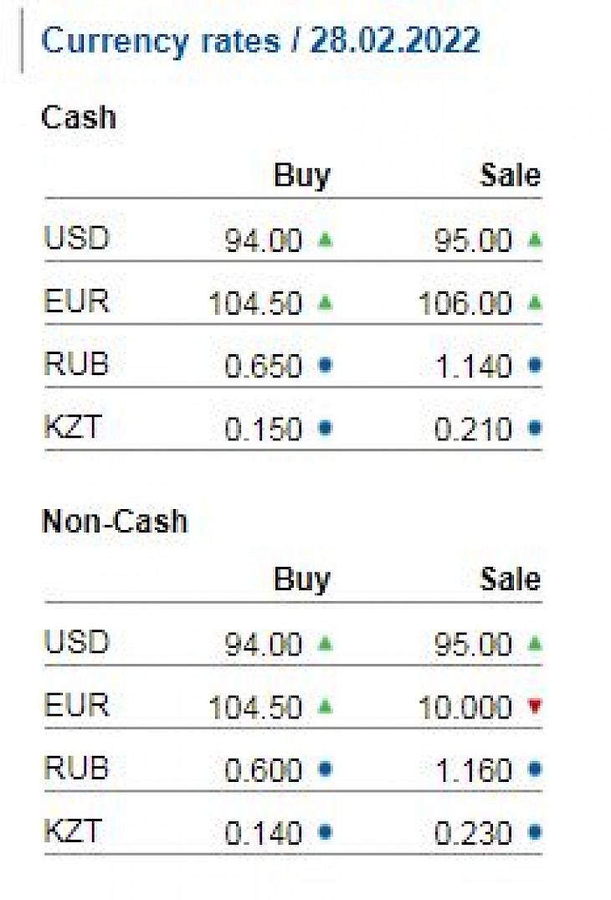
Task: Click the Cash table Buy column header
Action: click(x=302, y=175)
